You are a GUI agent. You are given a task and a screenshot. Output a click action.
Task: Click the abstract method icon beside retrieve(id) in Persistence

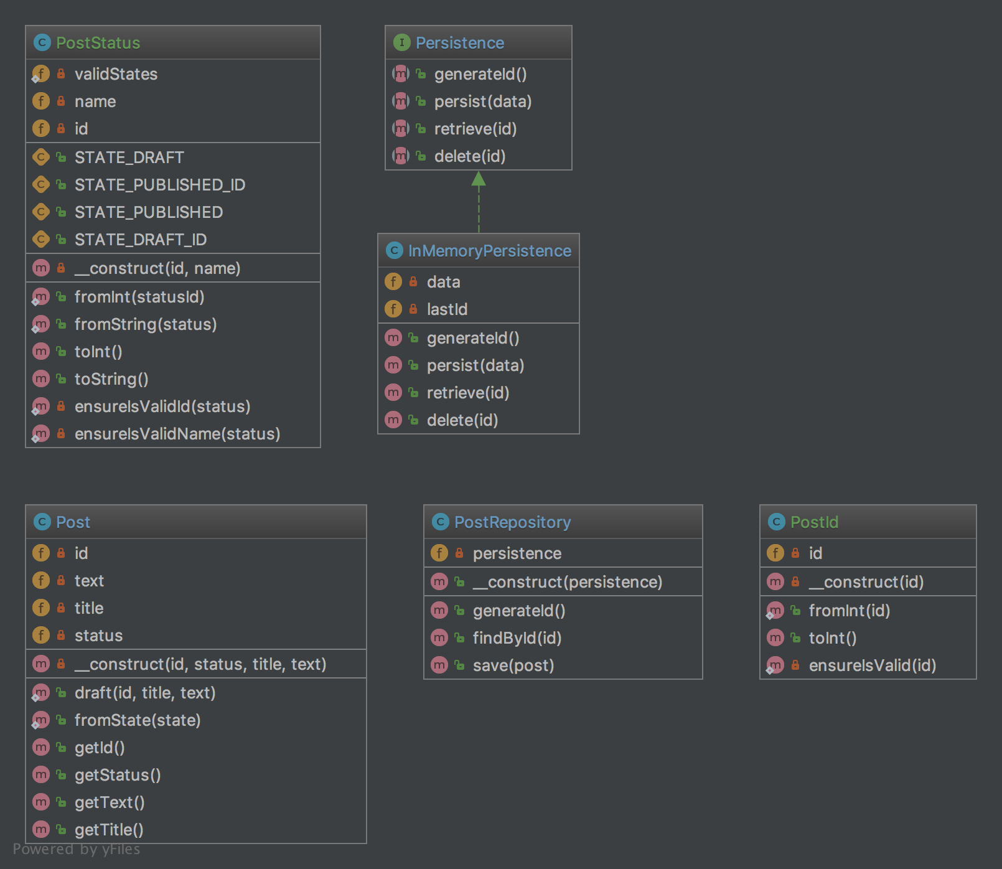point(401,129)
